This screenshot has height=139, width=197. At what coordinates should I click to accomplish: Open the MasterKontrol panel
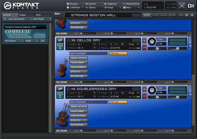131,4
